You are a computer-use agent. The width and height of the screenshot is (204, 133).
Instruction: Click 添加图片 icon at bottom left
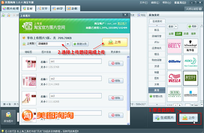(x=8, y=117)
